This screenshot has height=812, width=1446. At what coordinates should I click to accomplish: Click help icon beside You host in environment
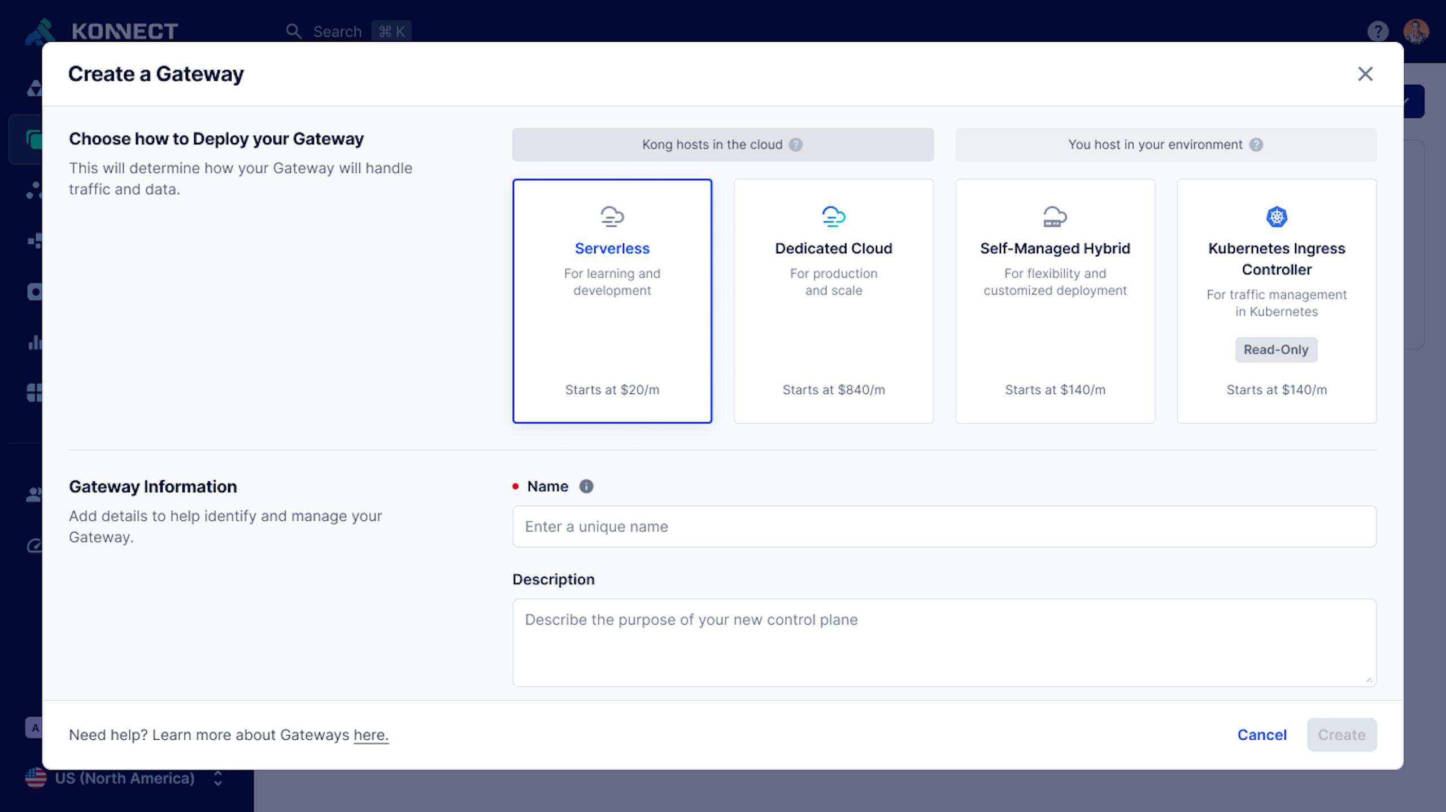[1256, 145]
